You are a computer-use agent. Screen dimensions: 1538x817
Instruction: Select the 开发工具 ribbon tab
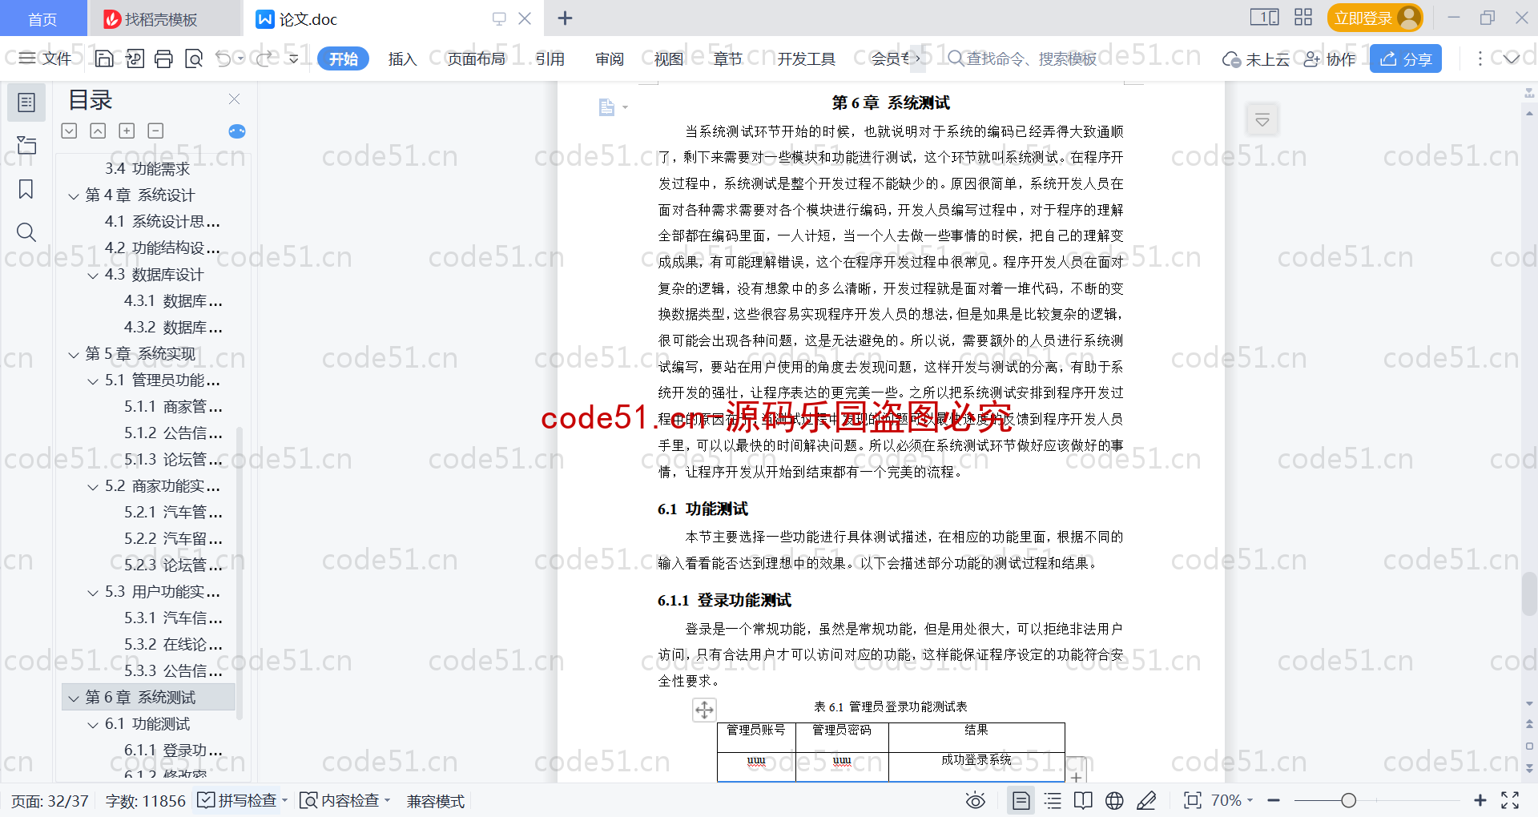806,58
